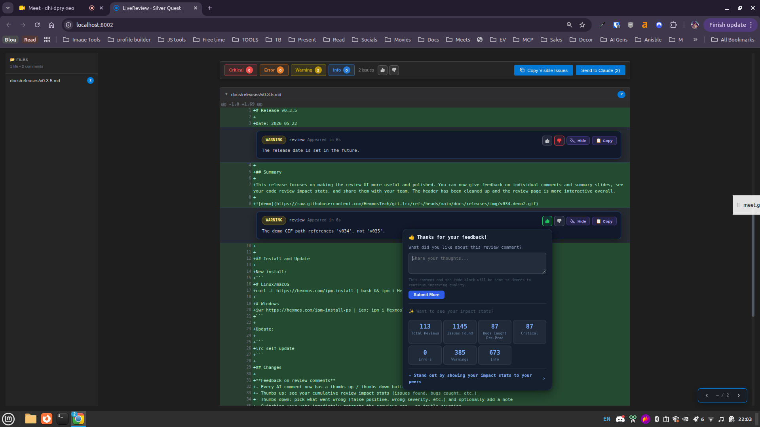760x427 pixels.
Task: Launch the terminal from the taskbar
Action: point(62,419)
